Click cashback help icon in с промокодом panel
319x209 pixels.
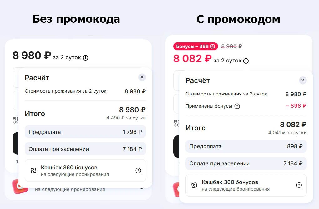point(299,185)
